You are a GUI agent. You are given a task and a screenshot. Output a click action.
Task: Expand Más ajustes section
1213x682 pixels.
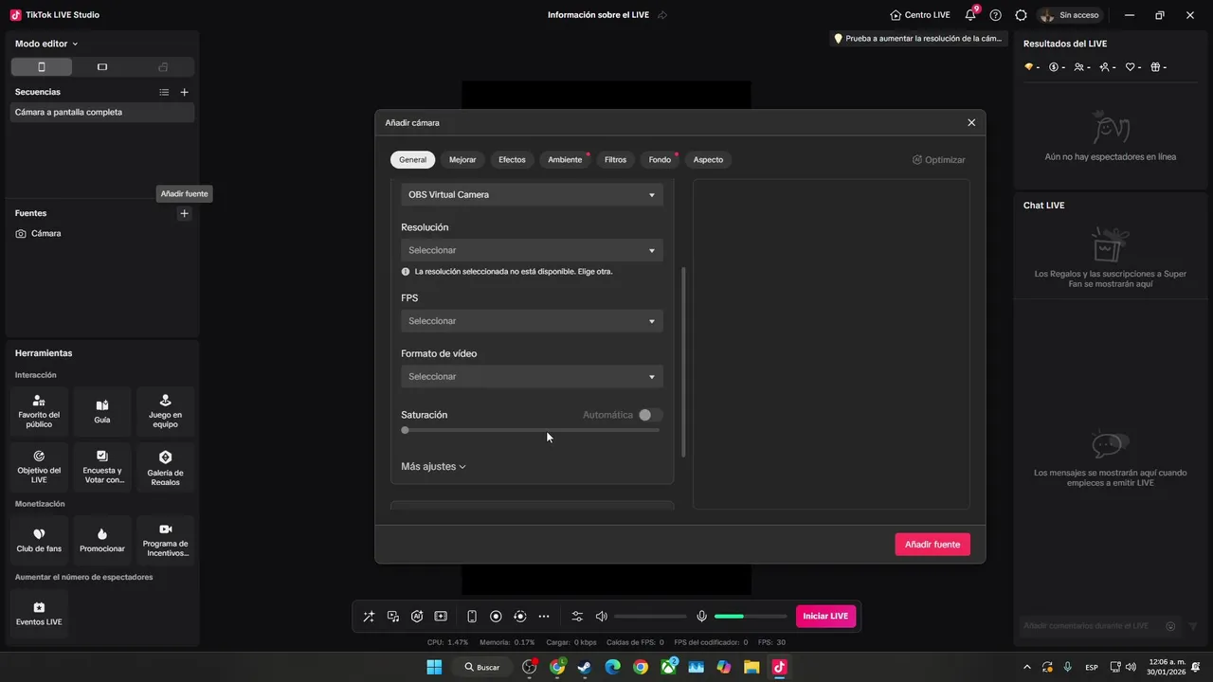pos(433,467)
